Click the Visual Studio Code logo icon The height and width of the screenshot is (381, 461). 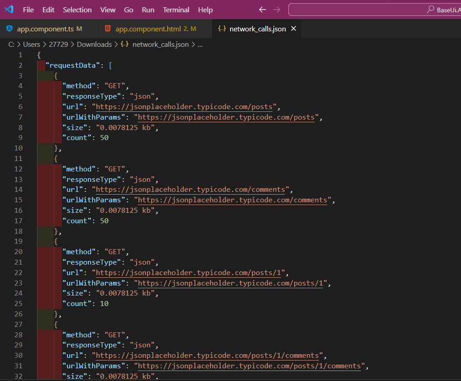pyautogui.click(x=9, y=10)
